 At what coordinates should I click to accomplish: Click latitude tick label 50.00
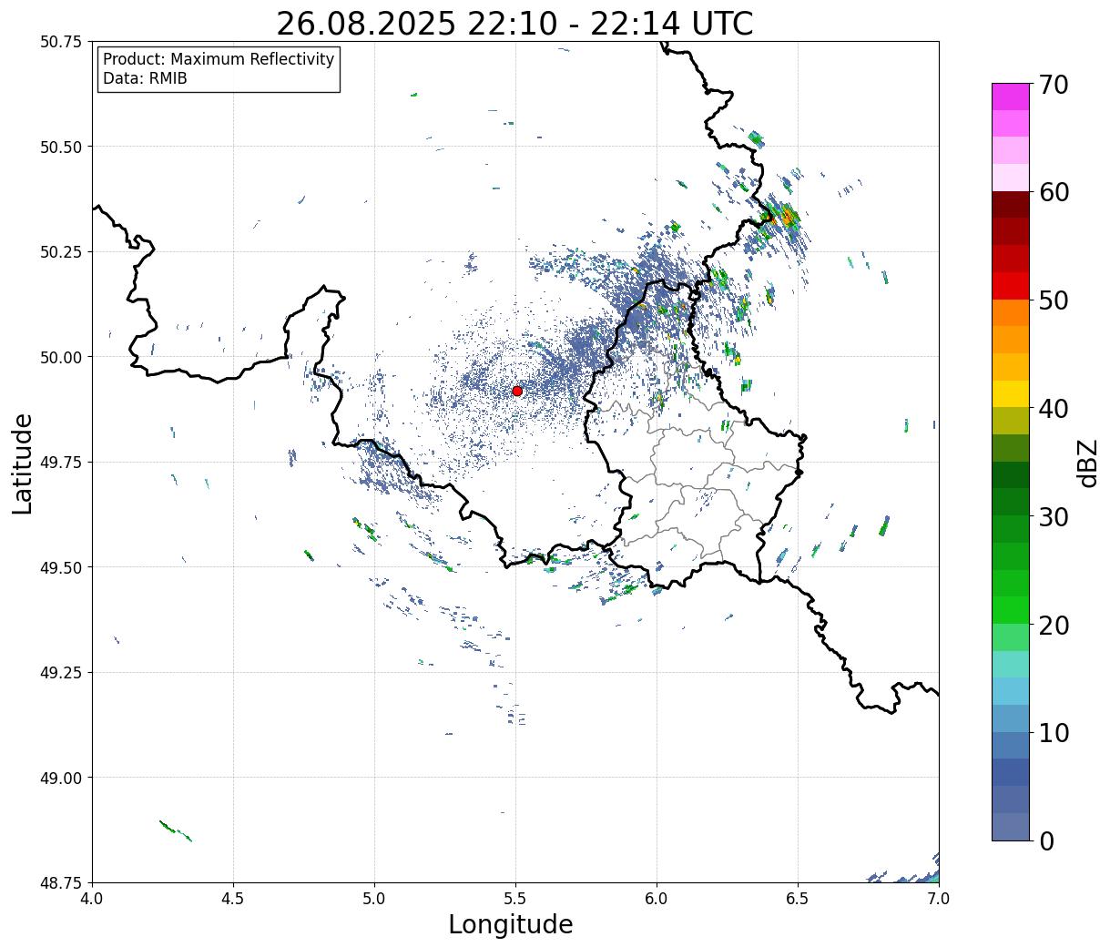click(61, 357)
